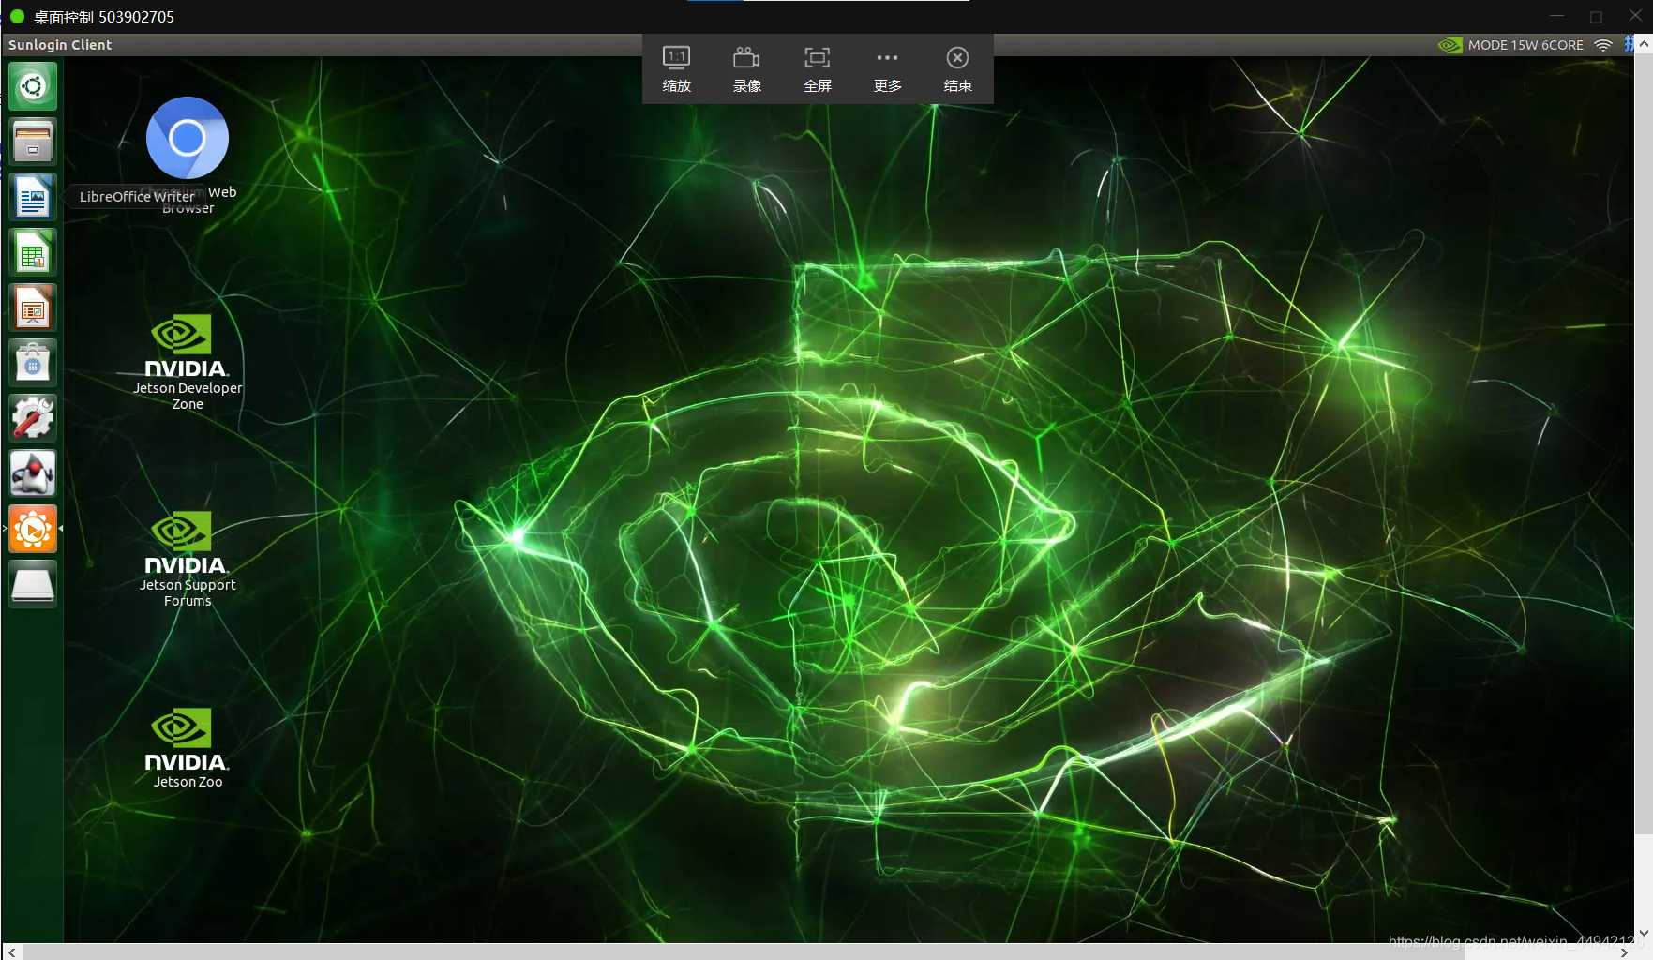The width and height of the screenshot is (1653, 960).
Task: Click the drive icon in the dock
Action: point(33,585)
